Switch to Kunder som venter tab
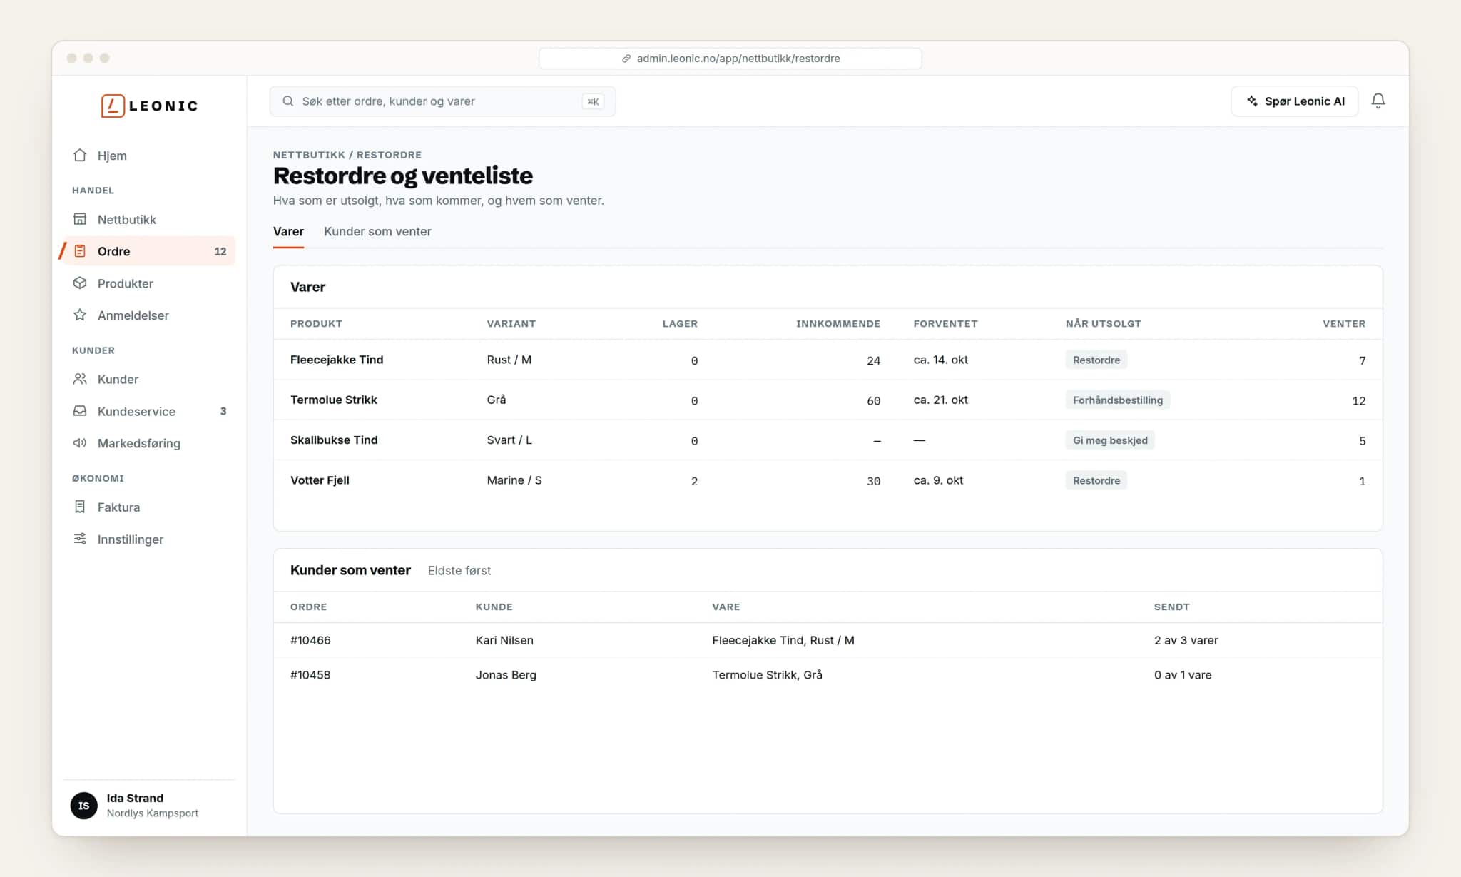 pyautogui.click(x=377, y=231)
